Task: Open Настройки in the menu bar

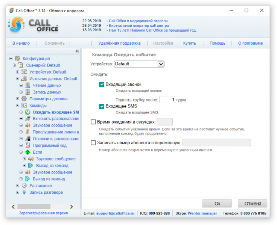Action: point(163,43)
